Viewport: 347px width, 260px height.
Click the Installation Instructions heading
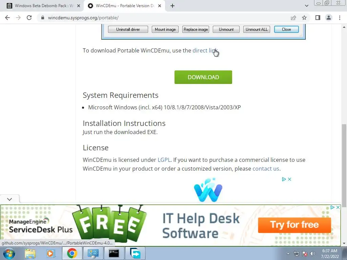[x=124, y=123]
